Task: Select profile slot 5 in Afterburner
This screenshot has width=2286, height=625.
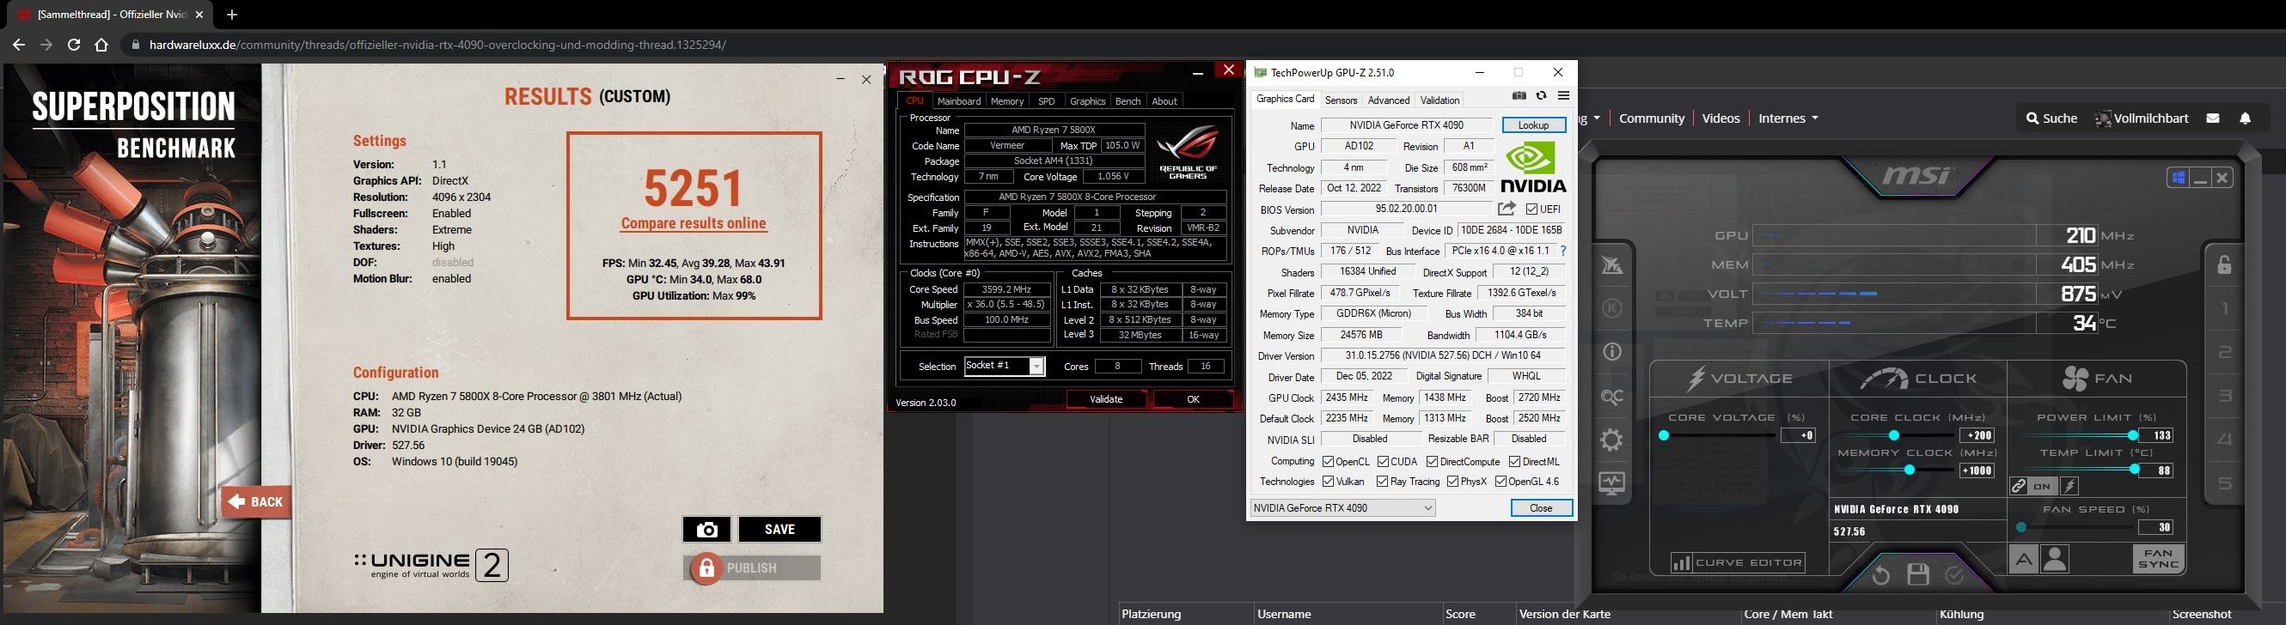Action: click(2225, 483)
